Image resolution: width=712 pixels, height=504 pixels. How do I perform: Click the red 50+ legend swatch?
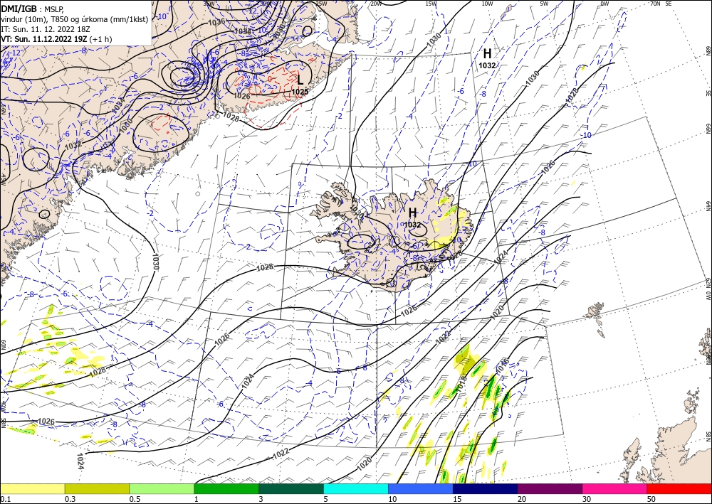pos(679,488)
